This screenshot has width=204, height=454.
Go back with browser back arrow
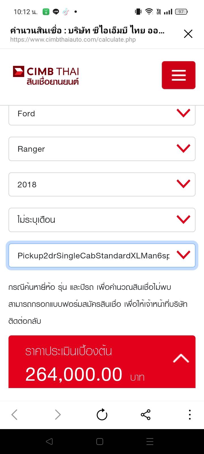pyautogui.click(x=14, y=415)
